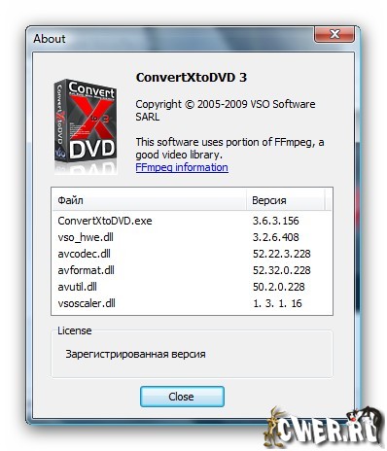This screenshot has width=387, height=451.
Task: Click version number 3.6.3.156
Action: (276, 221)
